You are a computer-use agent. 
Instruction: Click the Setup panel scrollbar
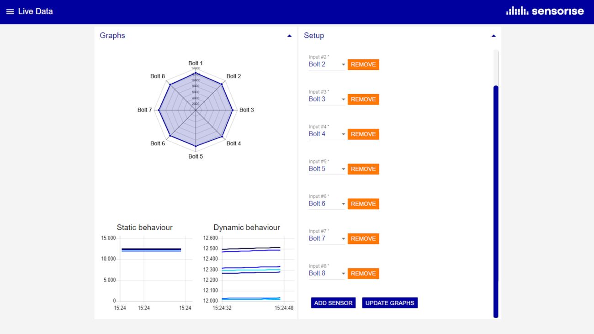tap(496, 201)
